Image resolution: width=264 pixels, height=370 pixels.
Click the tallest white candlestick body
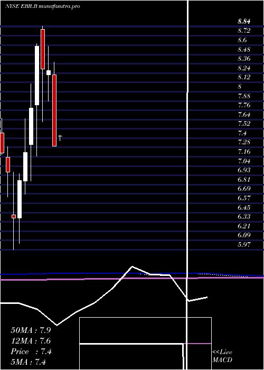[x=37, y=76]
